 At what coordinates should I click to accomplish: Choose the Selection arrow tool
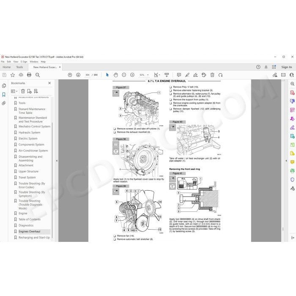point(107,75)
